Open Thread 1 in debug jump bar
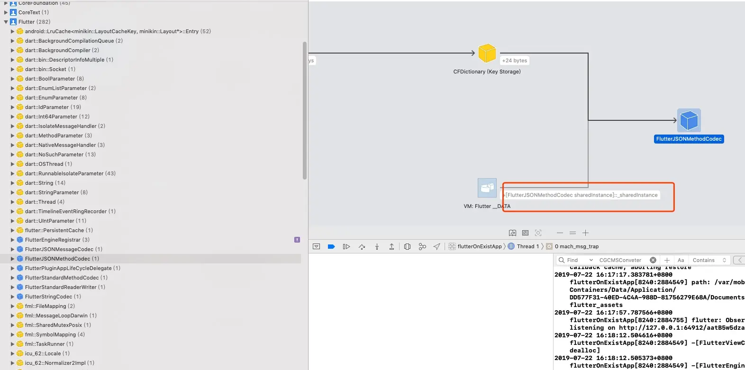Viewport: 745px width, 370px height. click(x=524, y=246)
